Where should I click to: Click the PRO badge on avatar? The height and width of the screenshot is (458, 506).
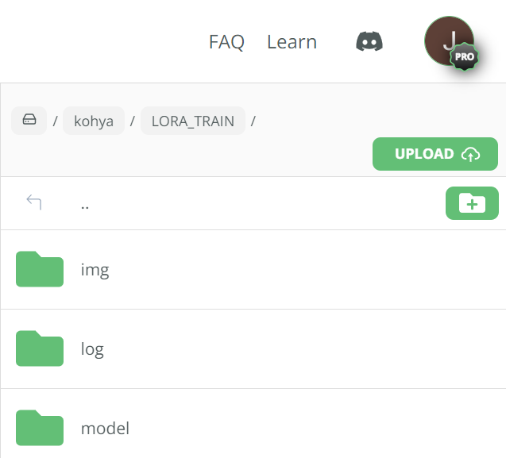coord(465,57)
